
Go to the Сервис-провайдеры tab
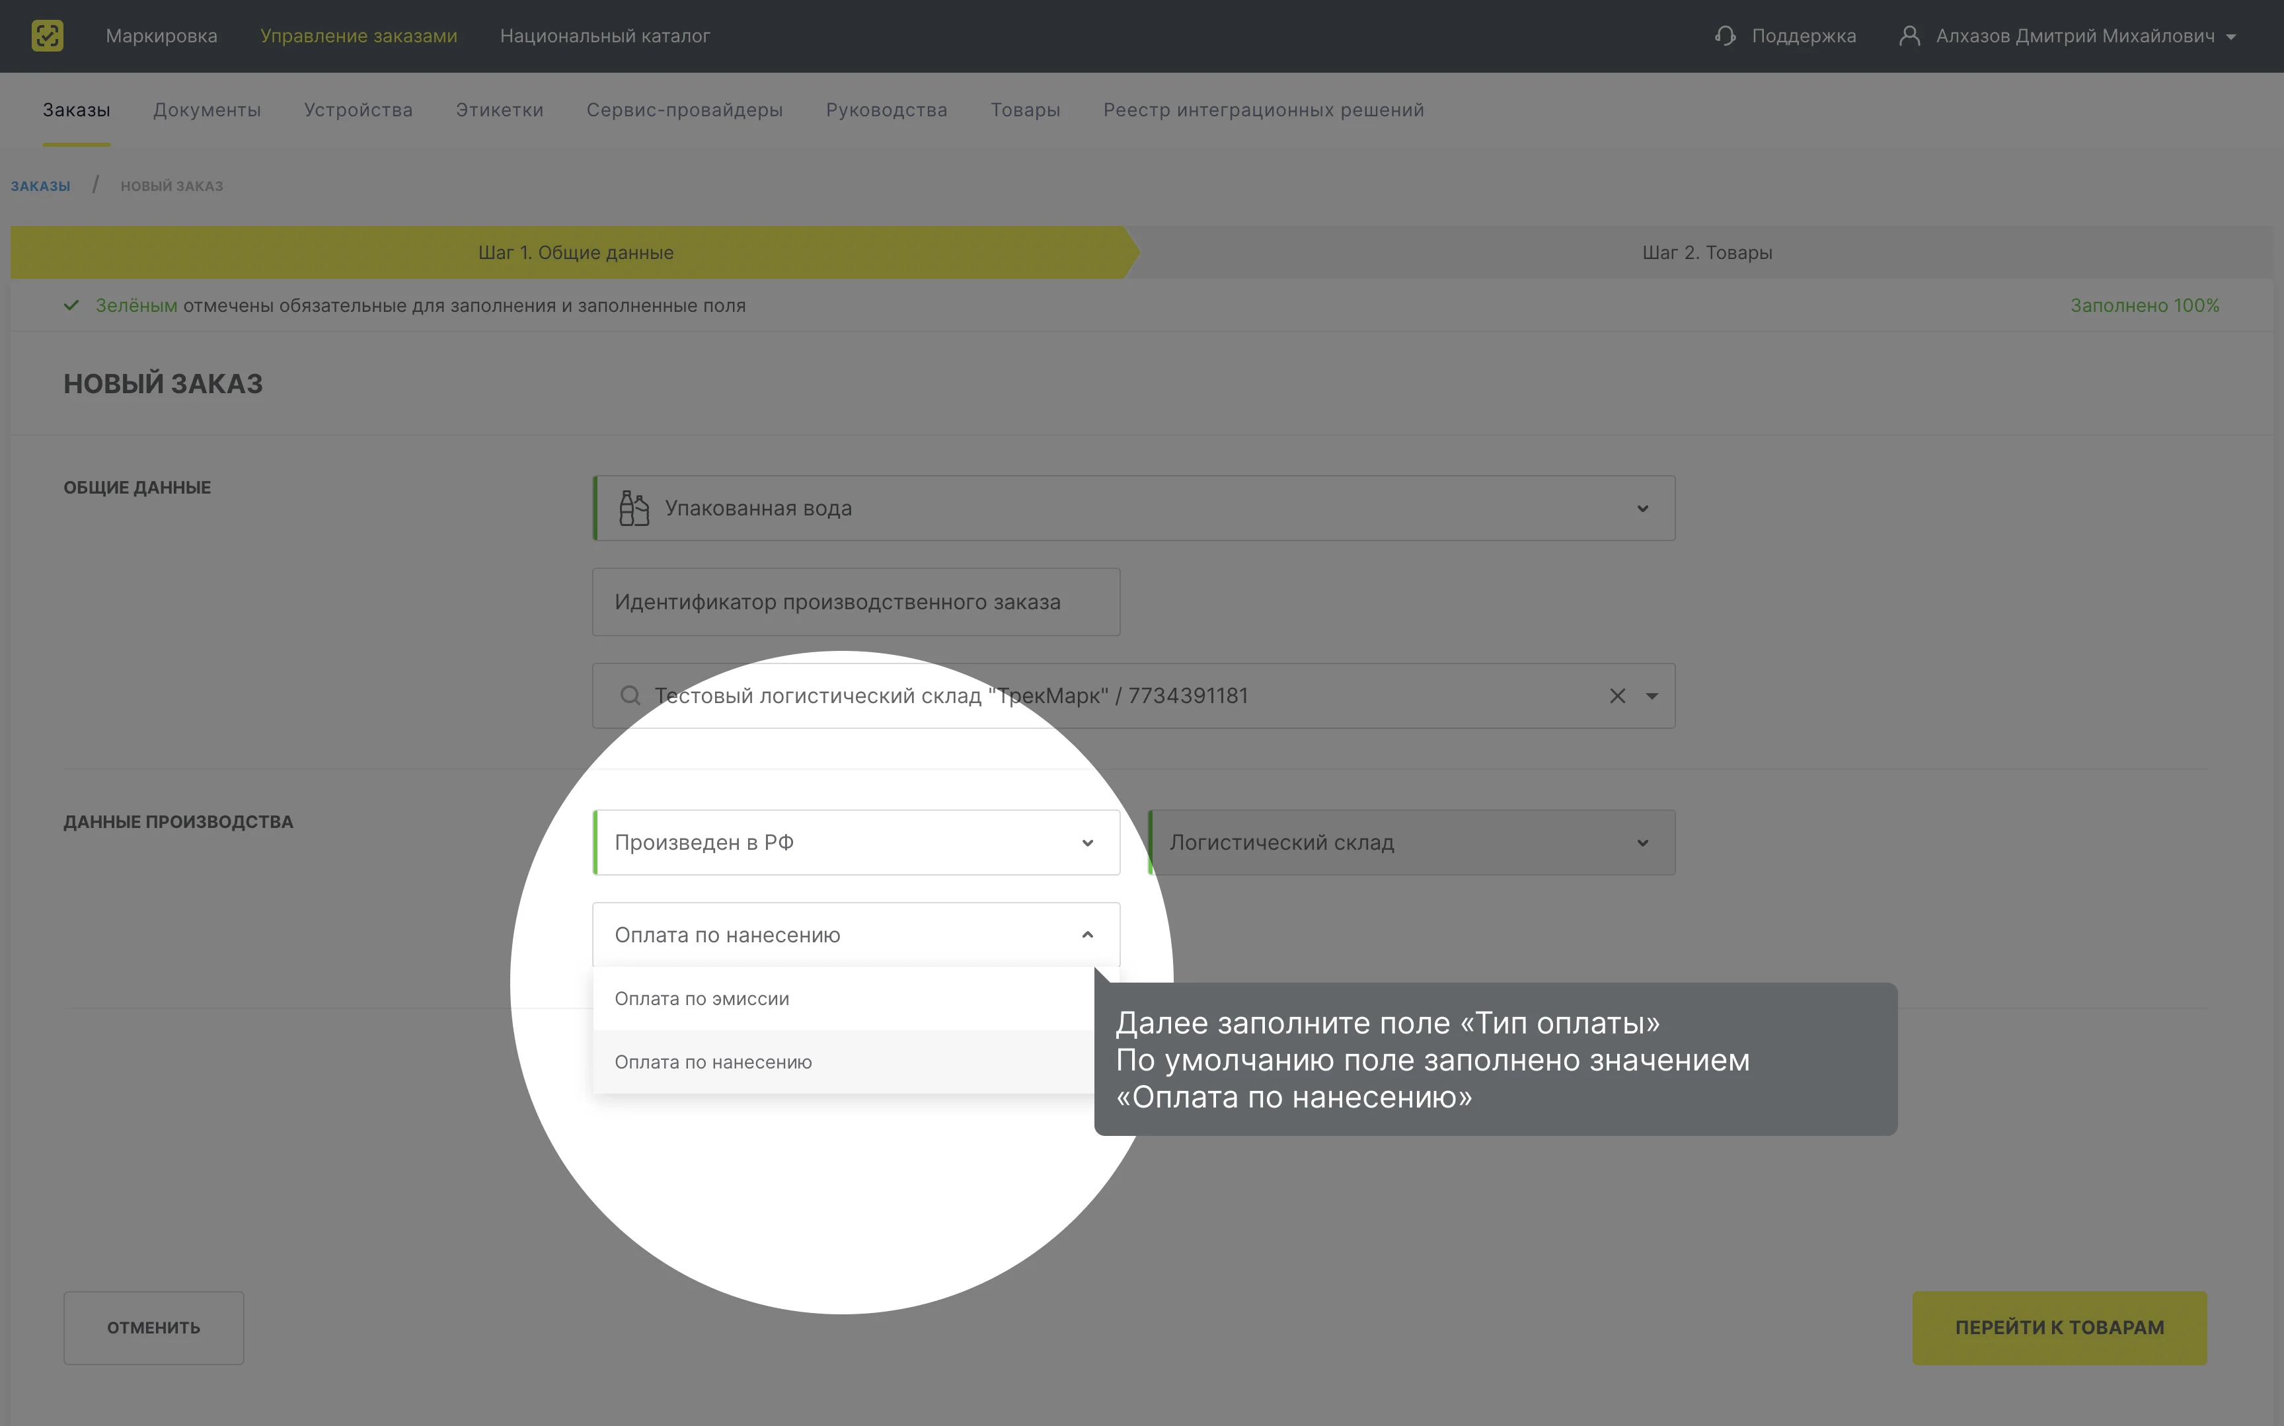[x=685, y=110]
